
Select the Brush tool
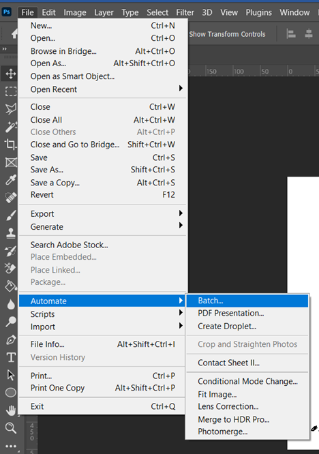point(11,215)
